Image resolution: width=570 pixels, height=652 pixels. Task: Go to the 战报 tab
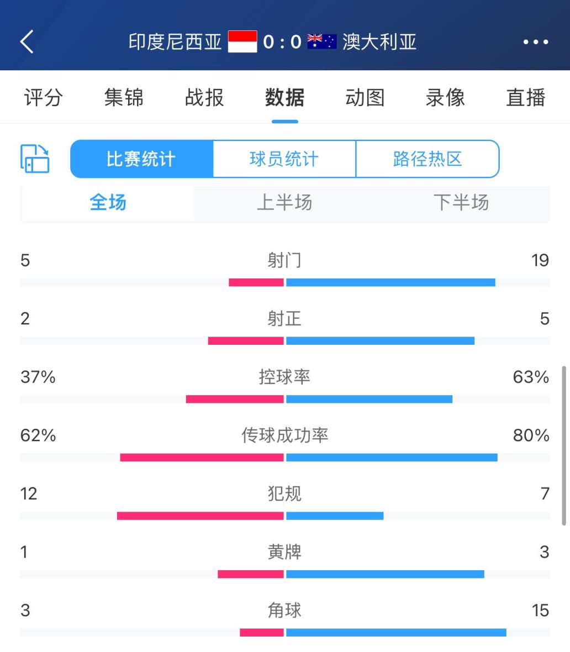204,98
